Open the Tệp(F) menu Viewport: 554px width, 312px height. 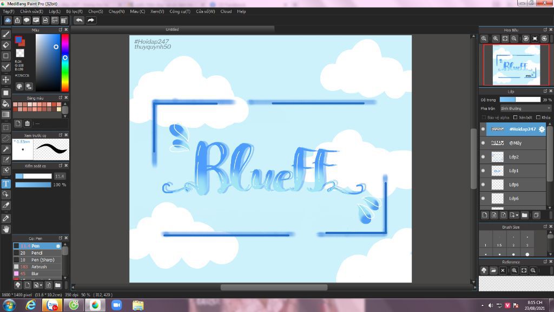click(x=9, y=11)
